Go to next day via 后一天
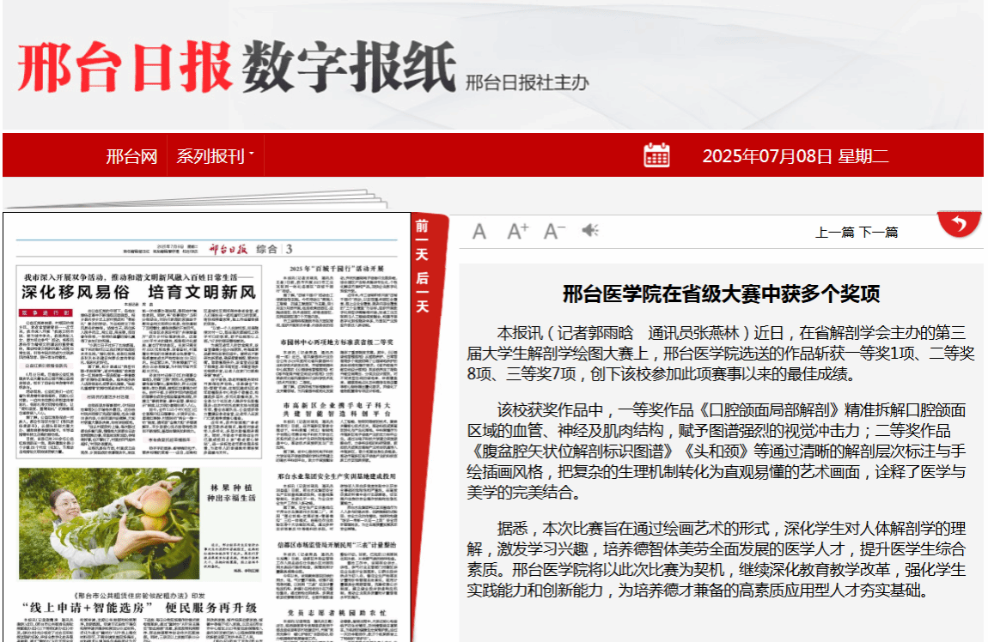Viewport: 988px width, 642px height. [422, 291]
